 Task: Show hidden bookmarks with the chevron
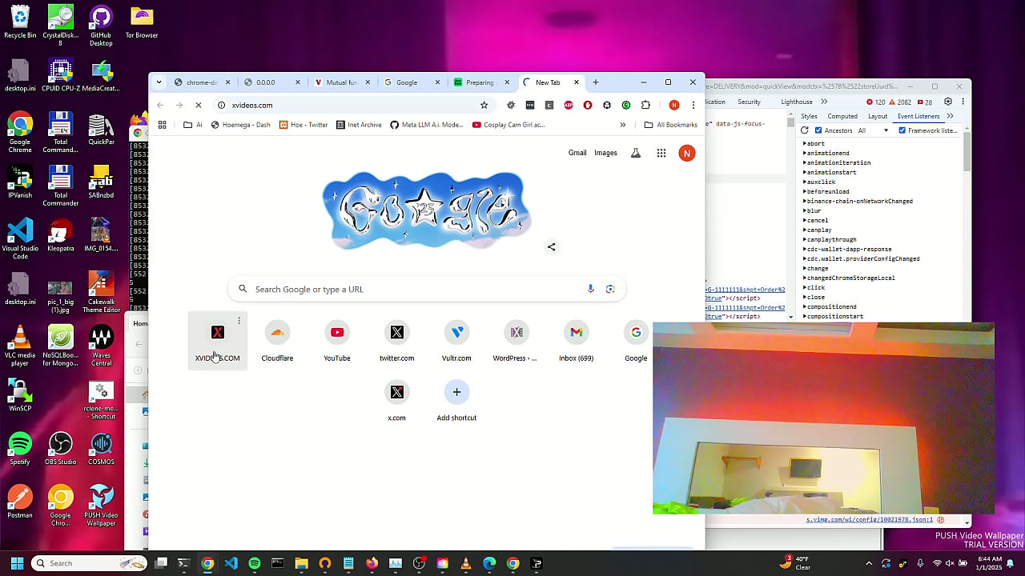point(622,125)
